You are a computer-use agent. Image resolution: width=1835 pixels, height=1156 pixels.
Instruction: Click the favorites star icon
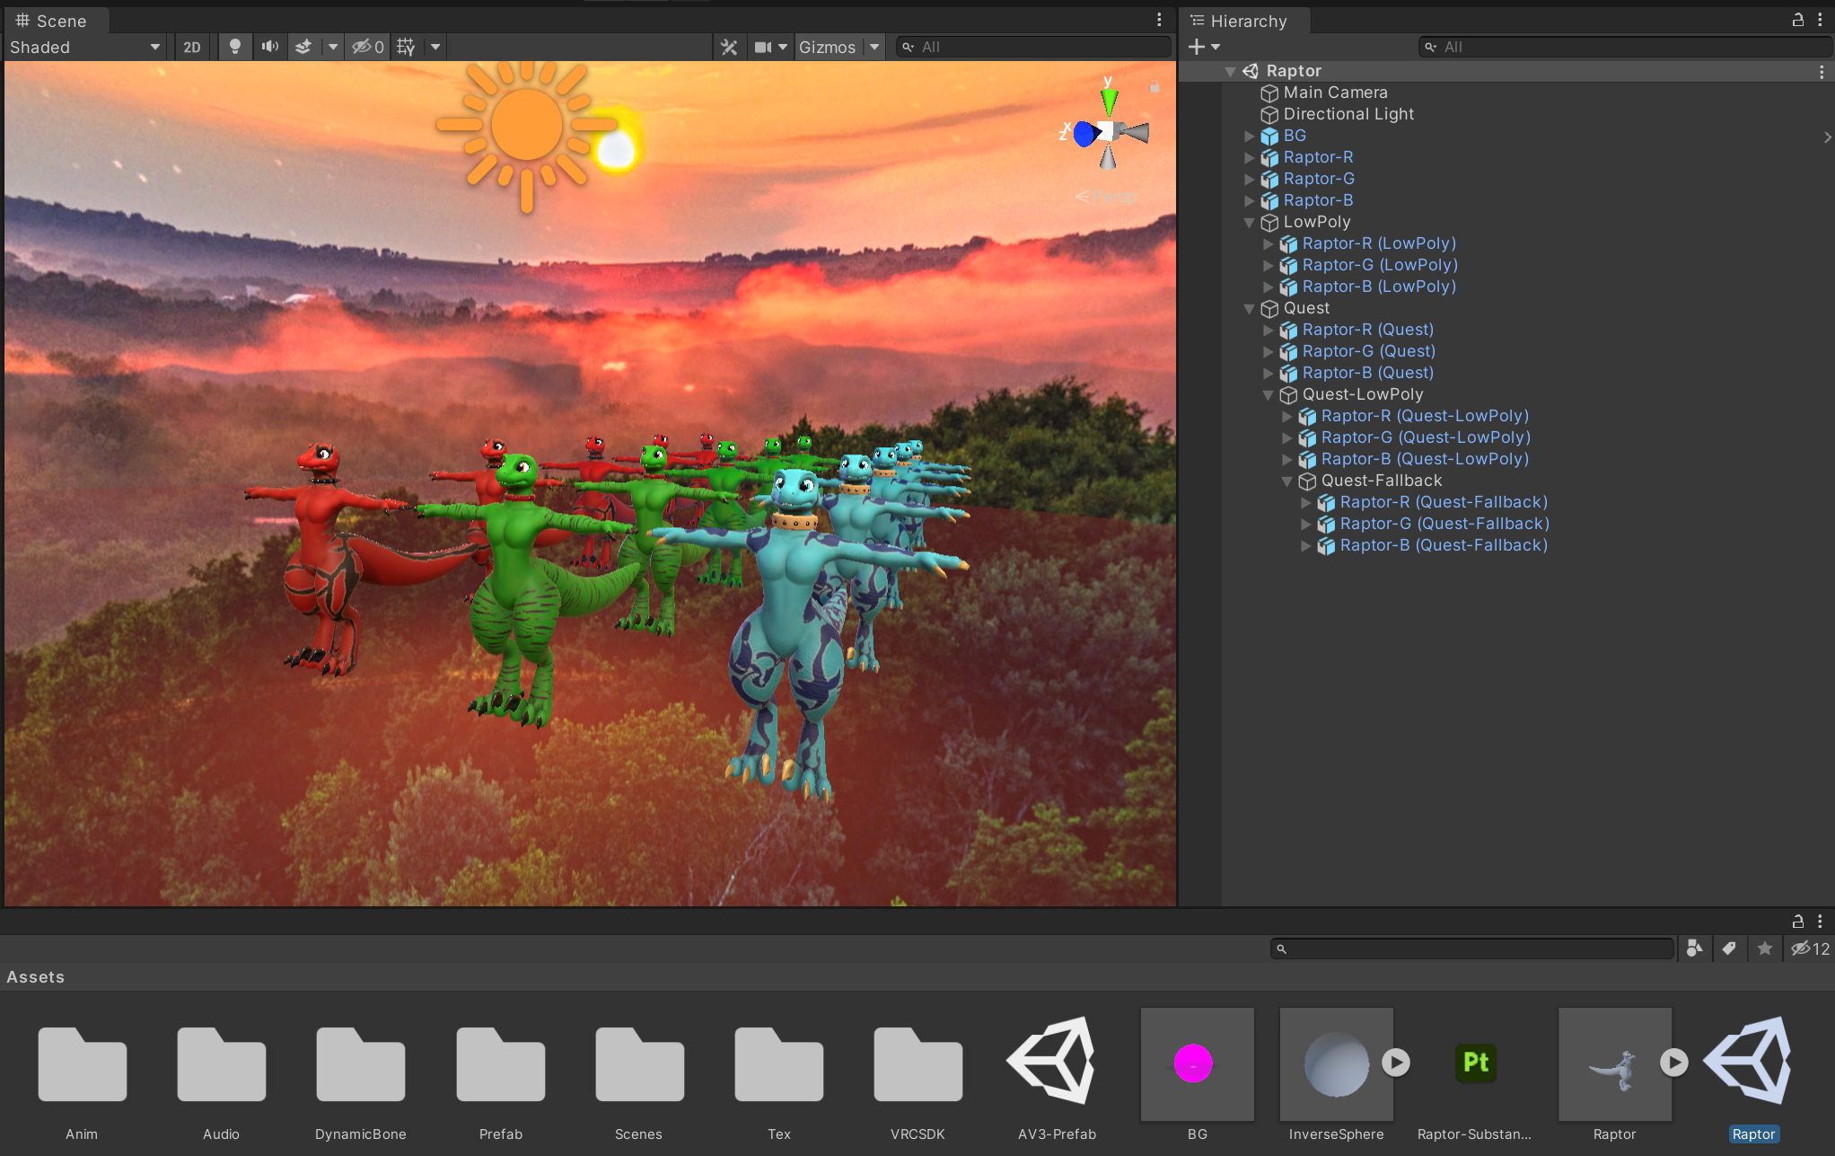click(x=1765, y=949)
